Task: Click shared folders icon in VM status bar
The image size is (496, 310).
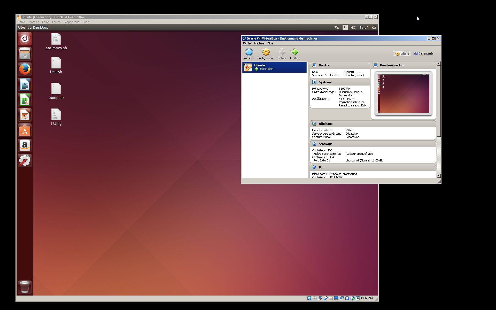Action: [331, 298]
